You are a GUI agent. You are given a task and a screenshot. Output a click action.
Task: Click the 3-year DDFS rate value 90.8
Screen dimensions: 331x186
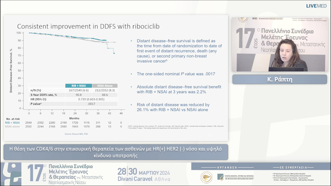tap(79, 95)
